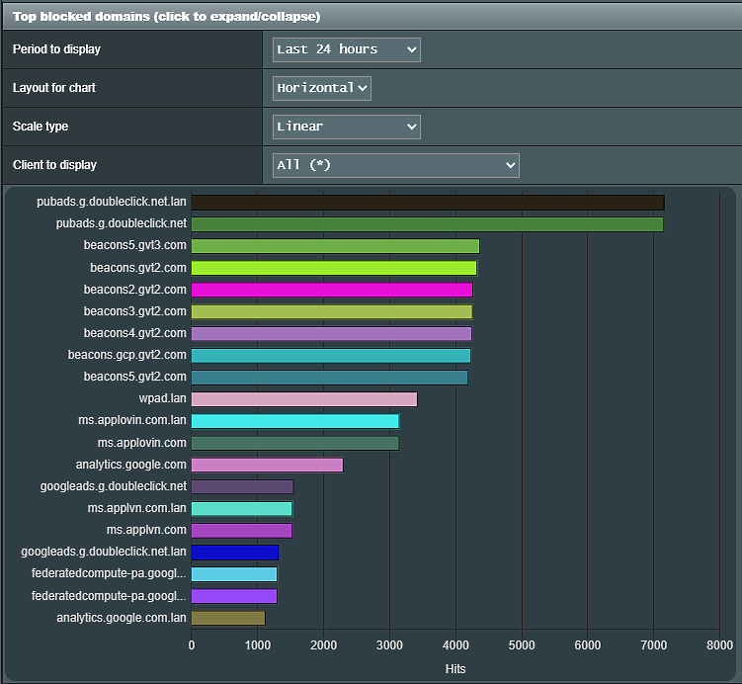
Task: Click the '8000' tick on the axis
Action: coord(719,645)
